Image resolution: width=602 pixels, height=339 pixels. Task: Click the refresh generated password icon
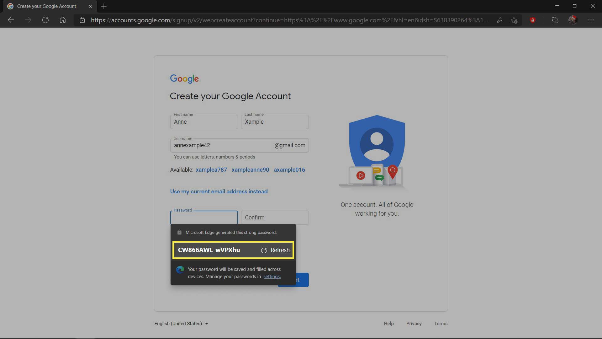pyautogui.click(x=264, y=250)
